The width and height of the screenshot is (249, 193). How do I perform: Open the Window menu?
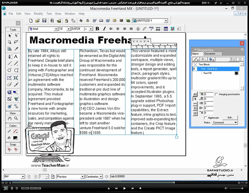coord(70,14)
